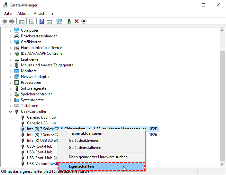This screenshot has height=175, width=226.
Task: Click the Netzwerkadapter network icon
Action: (17, 77)
